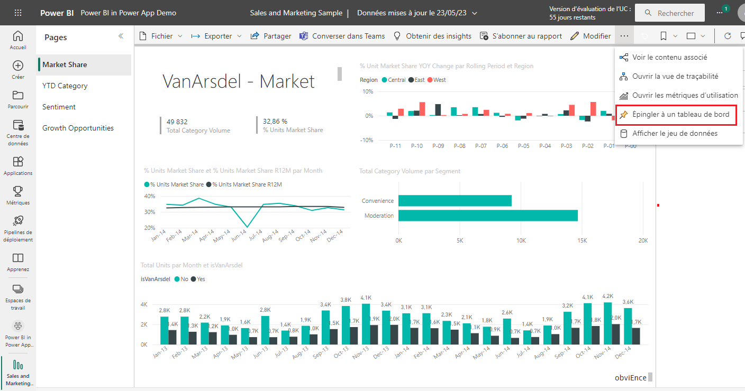The image size is (745, 391).
Task: Select Afficher le jeu de données
Action: pyautogui.click(x=679, y=133)
